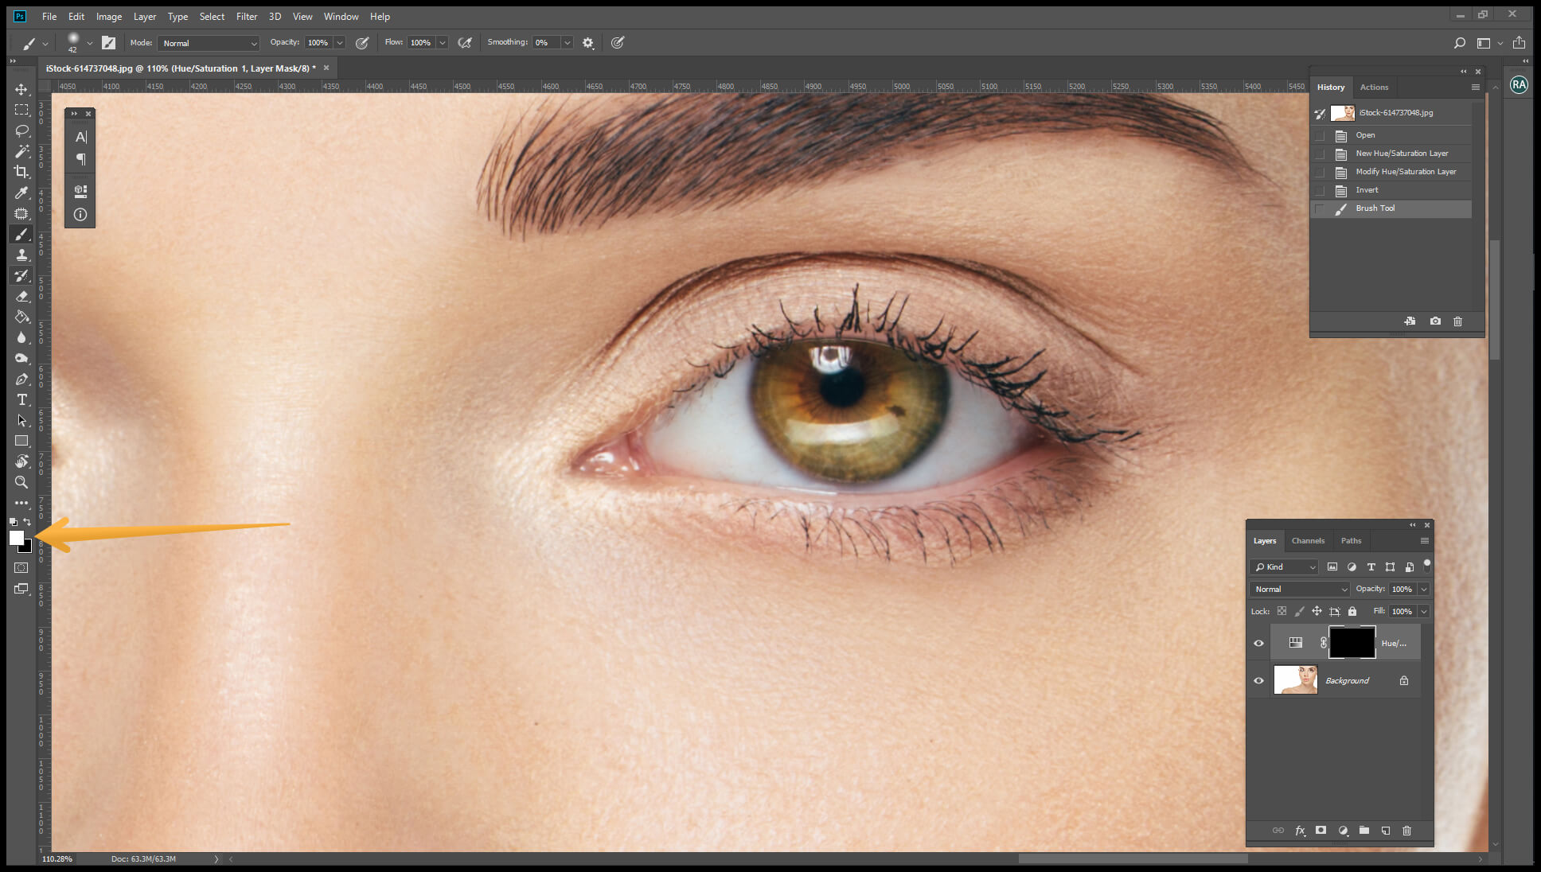Select the Clone Stamp tool
Image resolution: width=1541 pixels, height=872 pixels.
21,255
